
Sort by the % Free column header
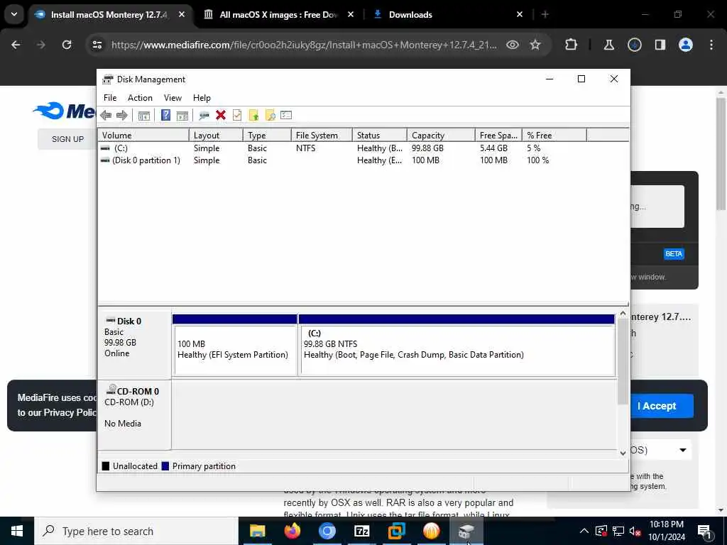(x=554, y=136)
